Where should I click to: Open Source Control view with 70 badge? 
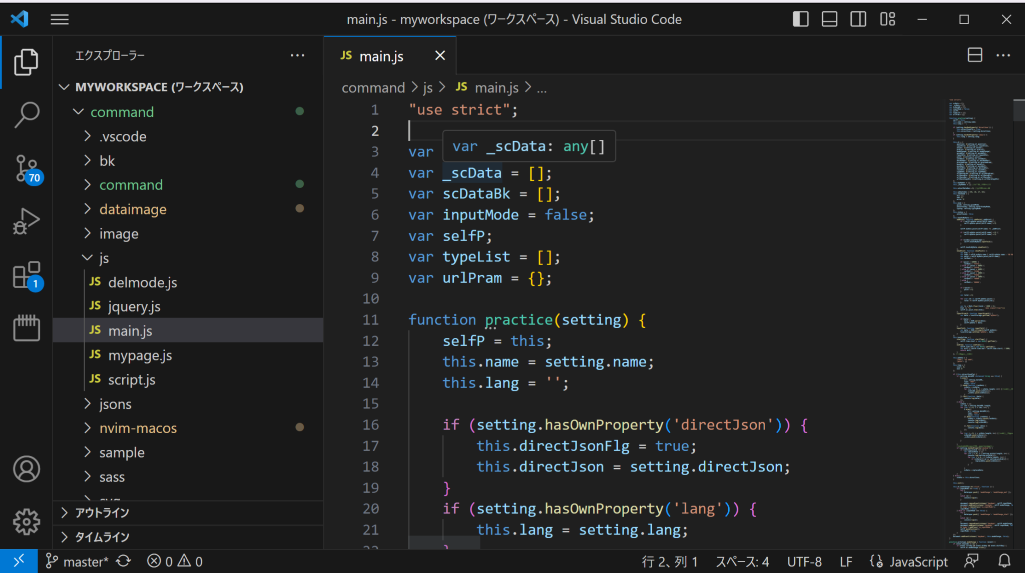[x=27, y=168]
